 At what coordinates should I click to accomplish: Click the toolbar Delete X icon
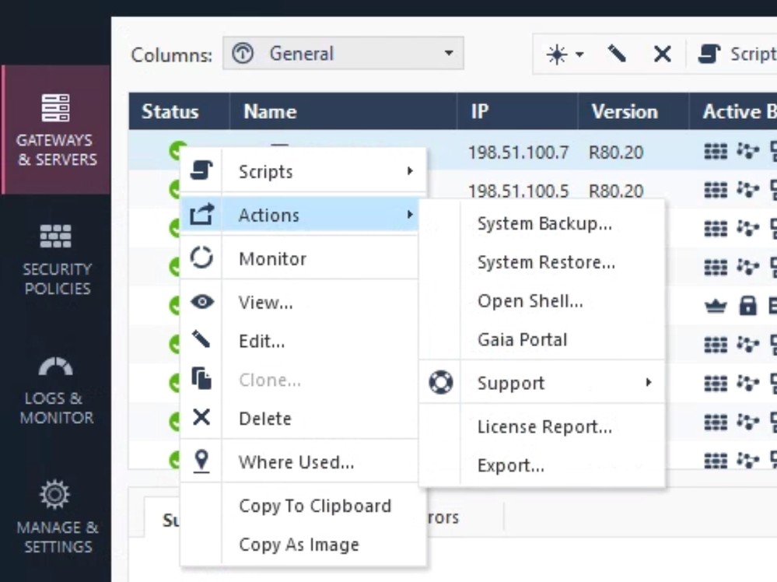point(662,54)
